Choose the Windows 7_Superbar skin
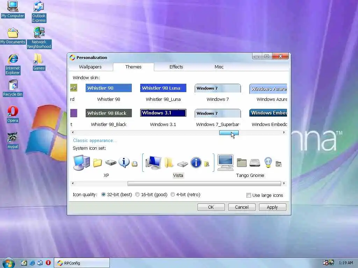Image resolution: width=358 pixels, height=268 pixels. [217, 118]
